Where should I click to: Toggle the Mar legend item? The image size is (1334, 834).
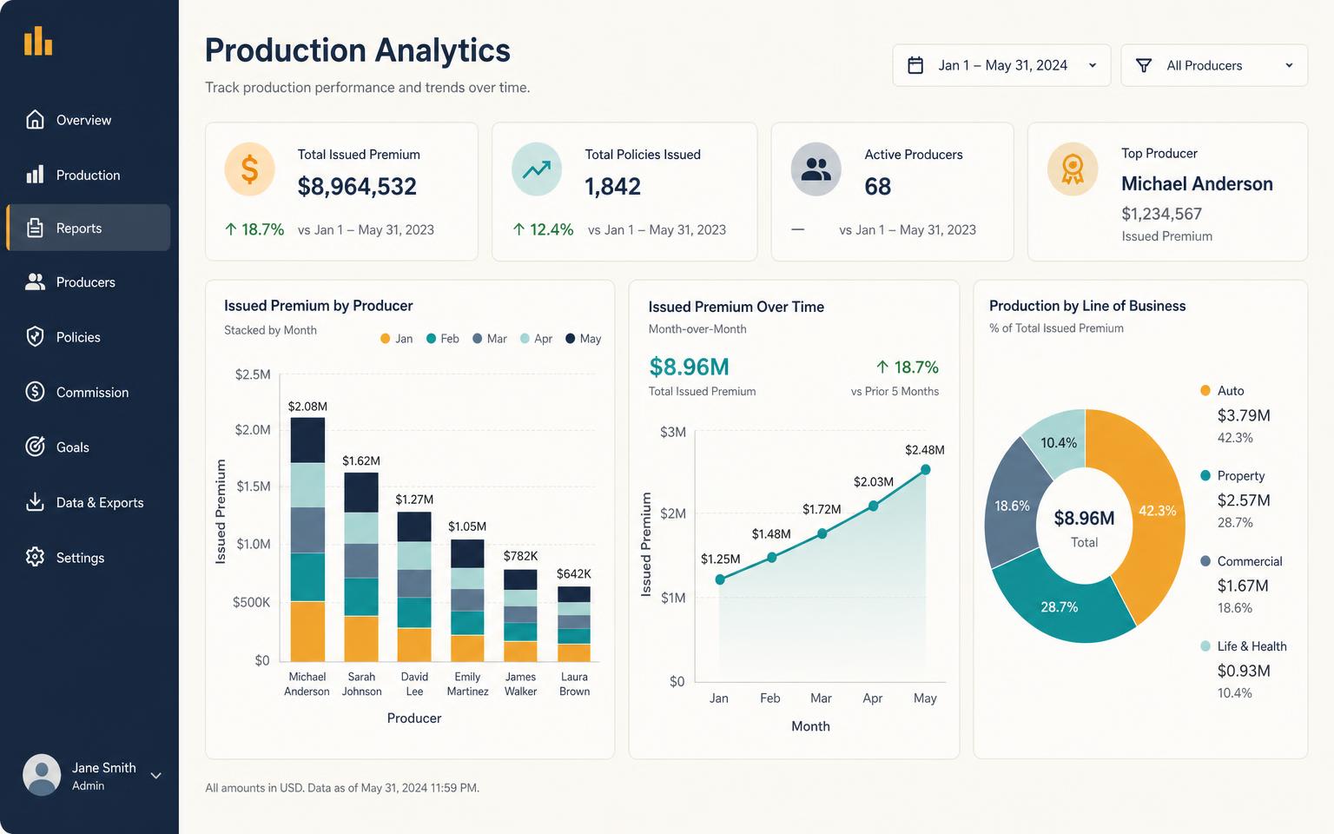489,339
